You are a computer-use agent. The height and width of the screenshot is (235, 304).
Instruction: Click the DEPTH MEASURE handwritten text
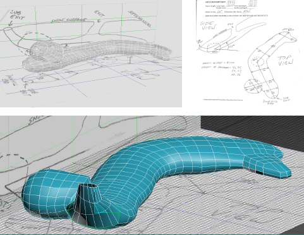coord(140,19)
